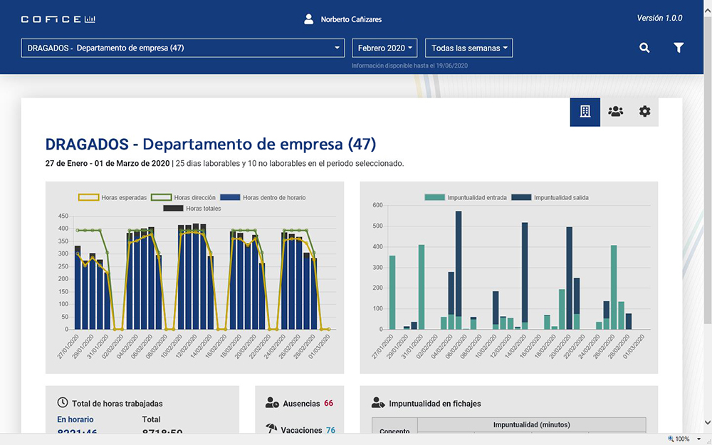This screenshot has height=445, width=712.
Task: Open the Todas las semanas dropdown
Action: [468, 48]
